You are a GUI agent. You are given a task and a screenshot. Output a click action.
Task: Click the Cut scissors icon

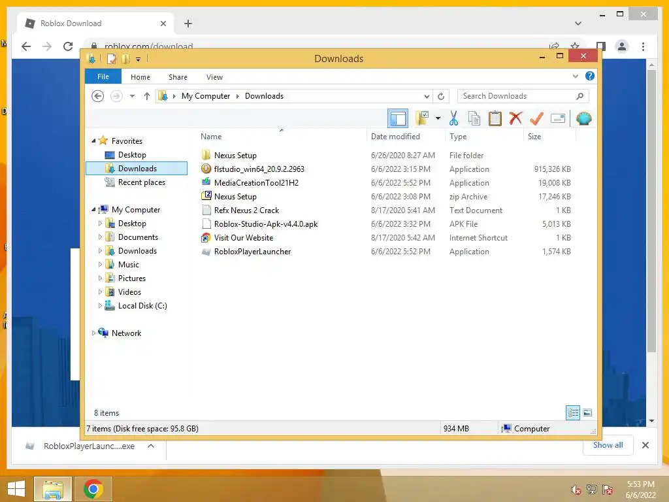coord(453,118)
